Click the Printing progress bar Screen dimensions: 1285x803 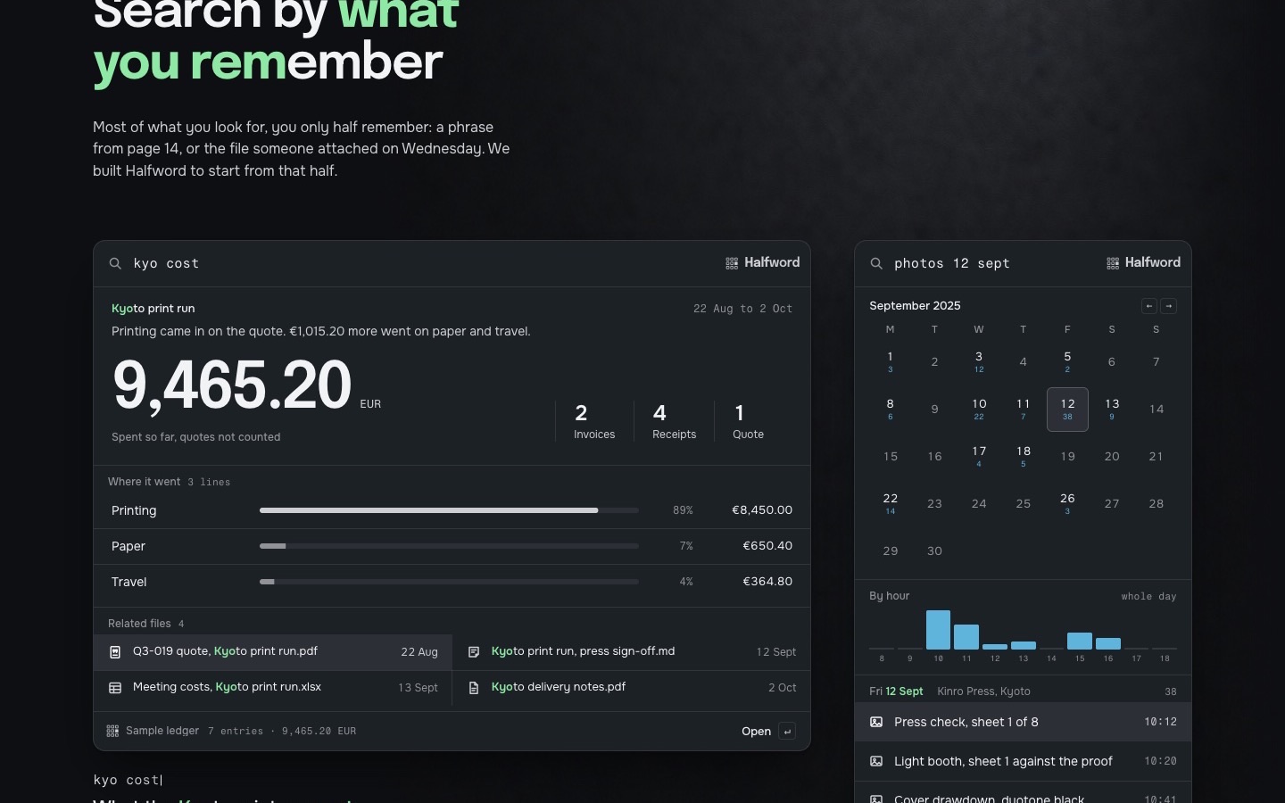pos(449,510)
